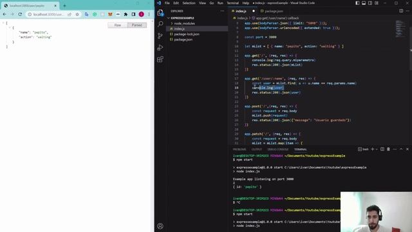The width and height of the screenshot is (412, 232).
Task: Collapse the EXPRESSEXAMPLE folder section
Action: [182, 18]
